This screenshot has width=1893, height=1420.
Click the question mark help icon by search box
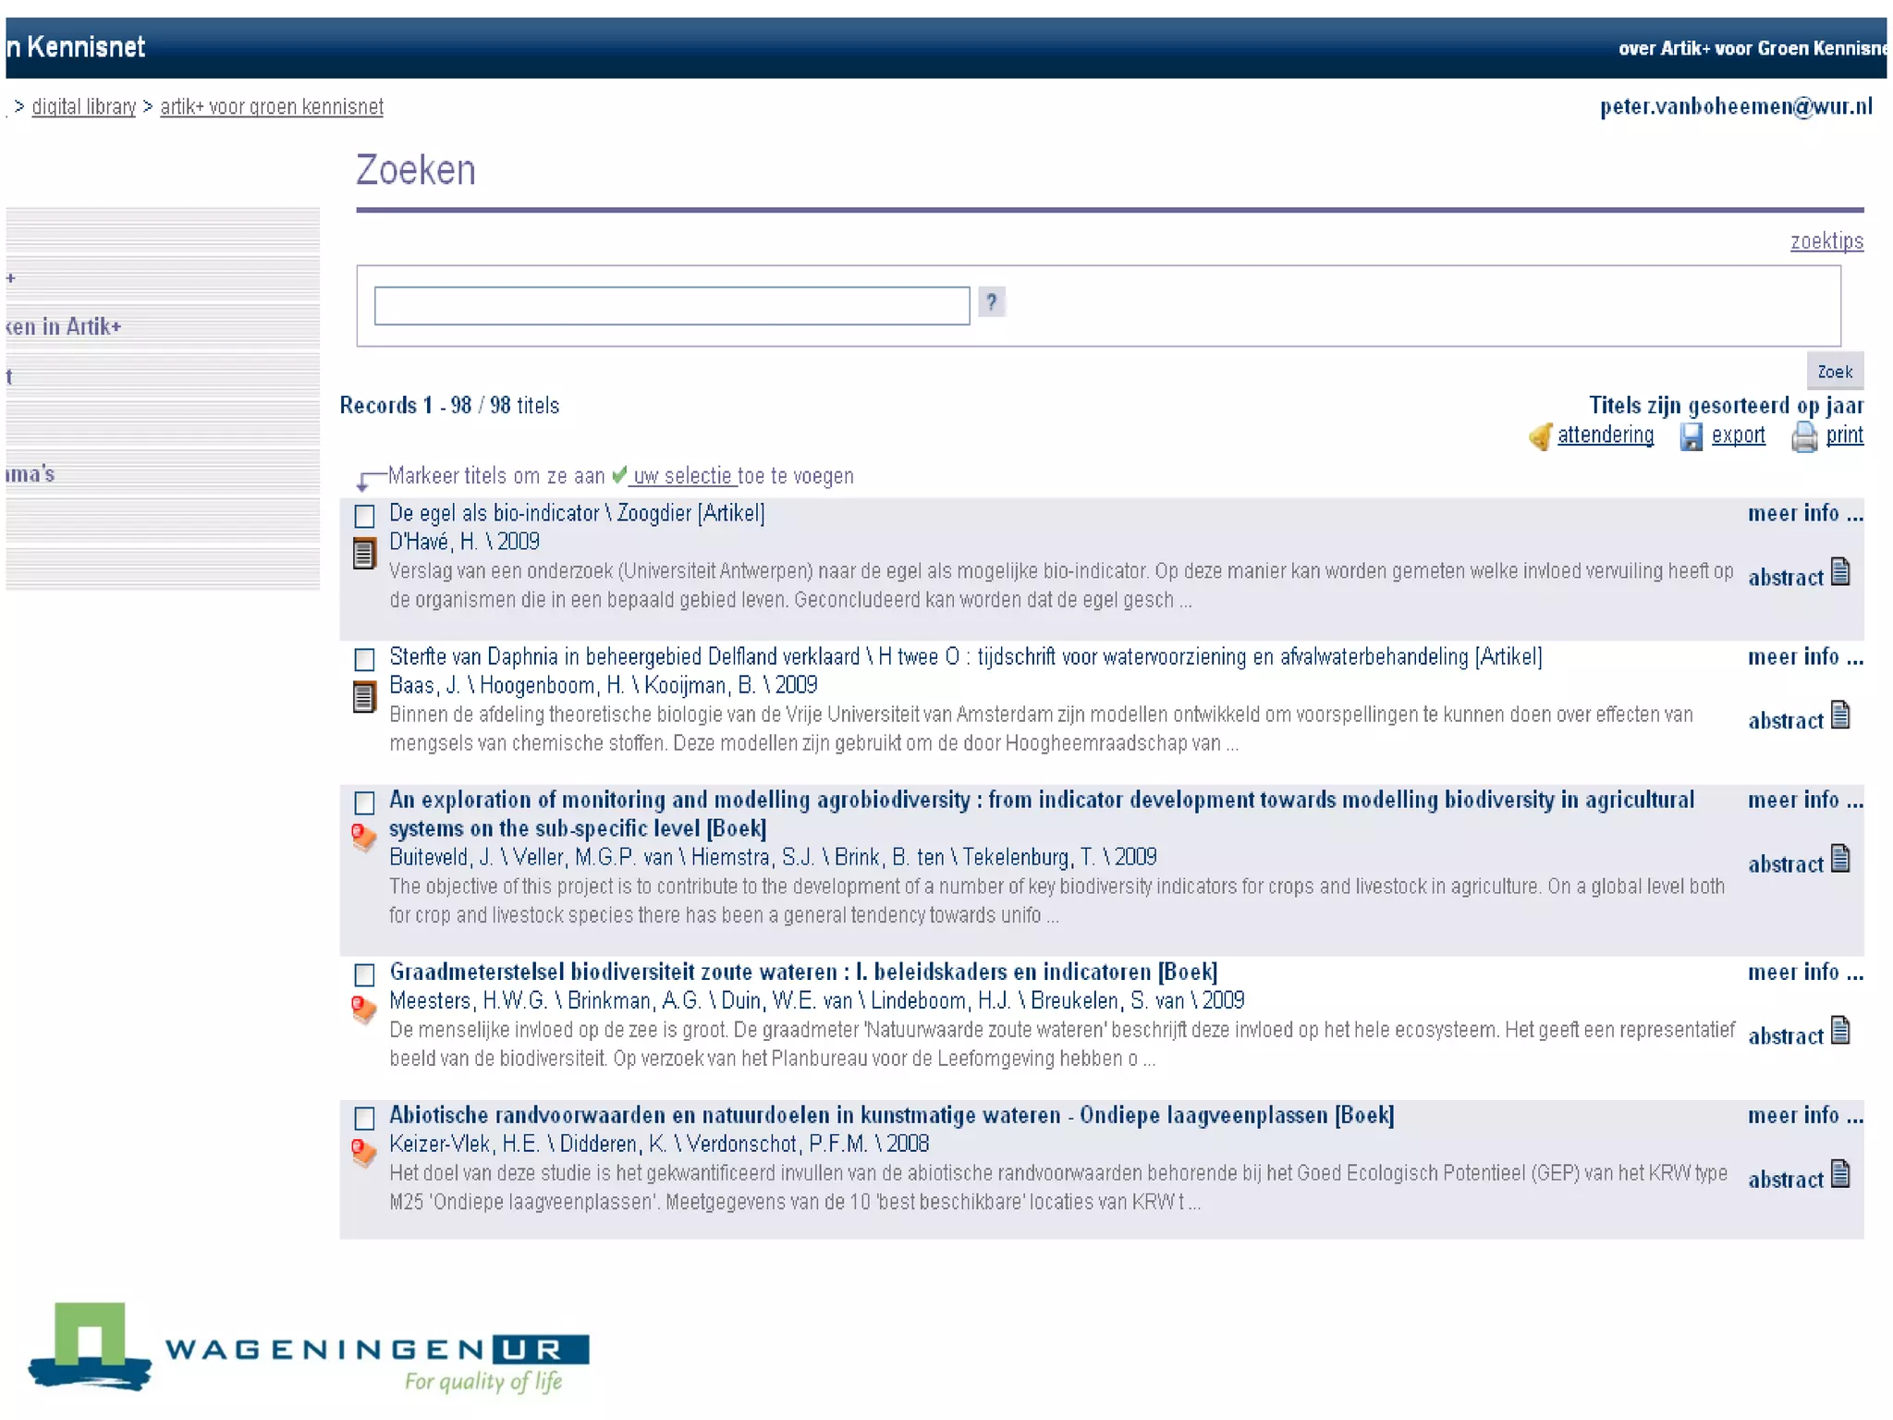[992, 302]
